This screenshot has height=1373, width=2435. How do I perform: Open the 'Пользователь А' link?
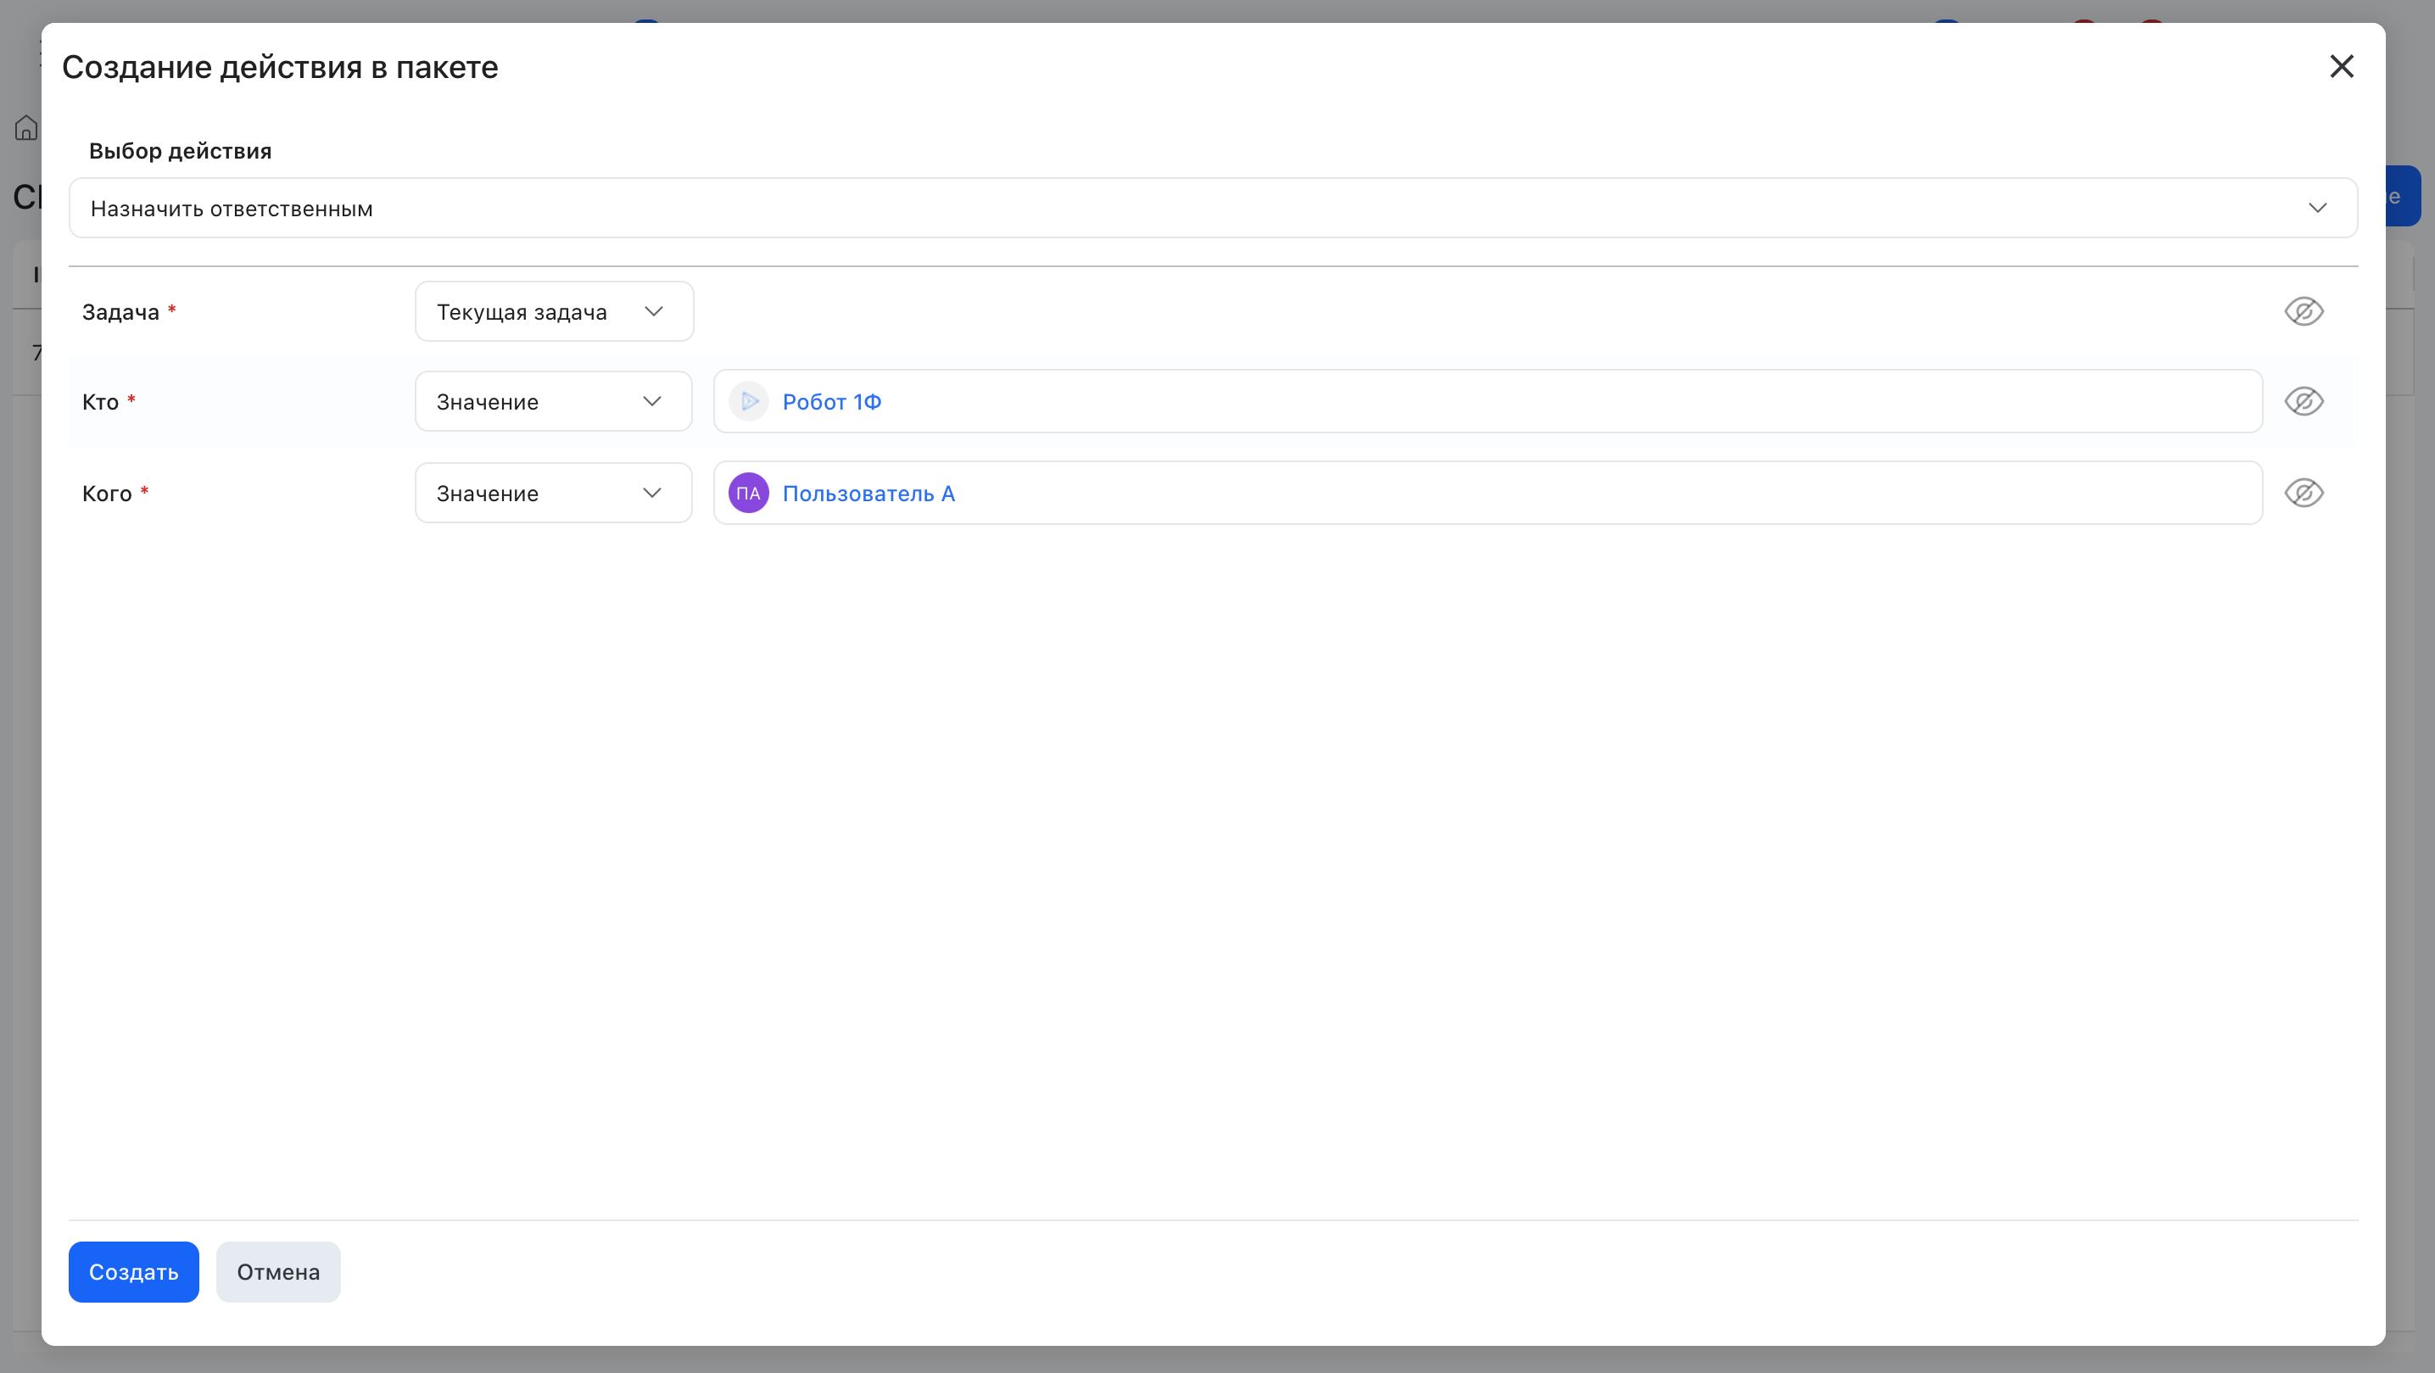868,494
